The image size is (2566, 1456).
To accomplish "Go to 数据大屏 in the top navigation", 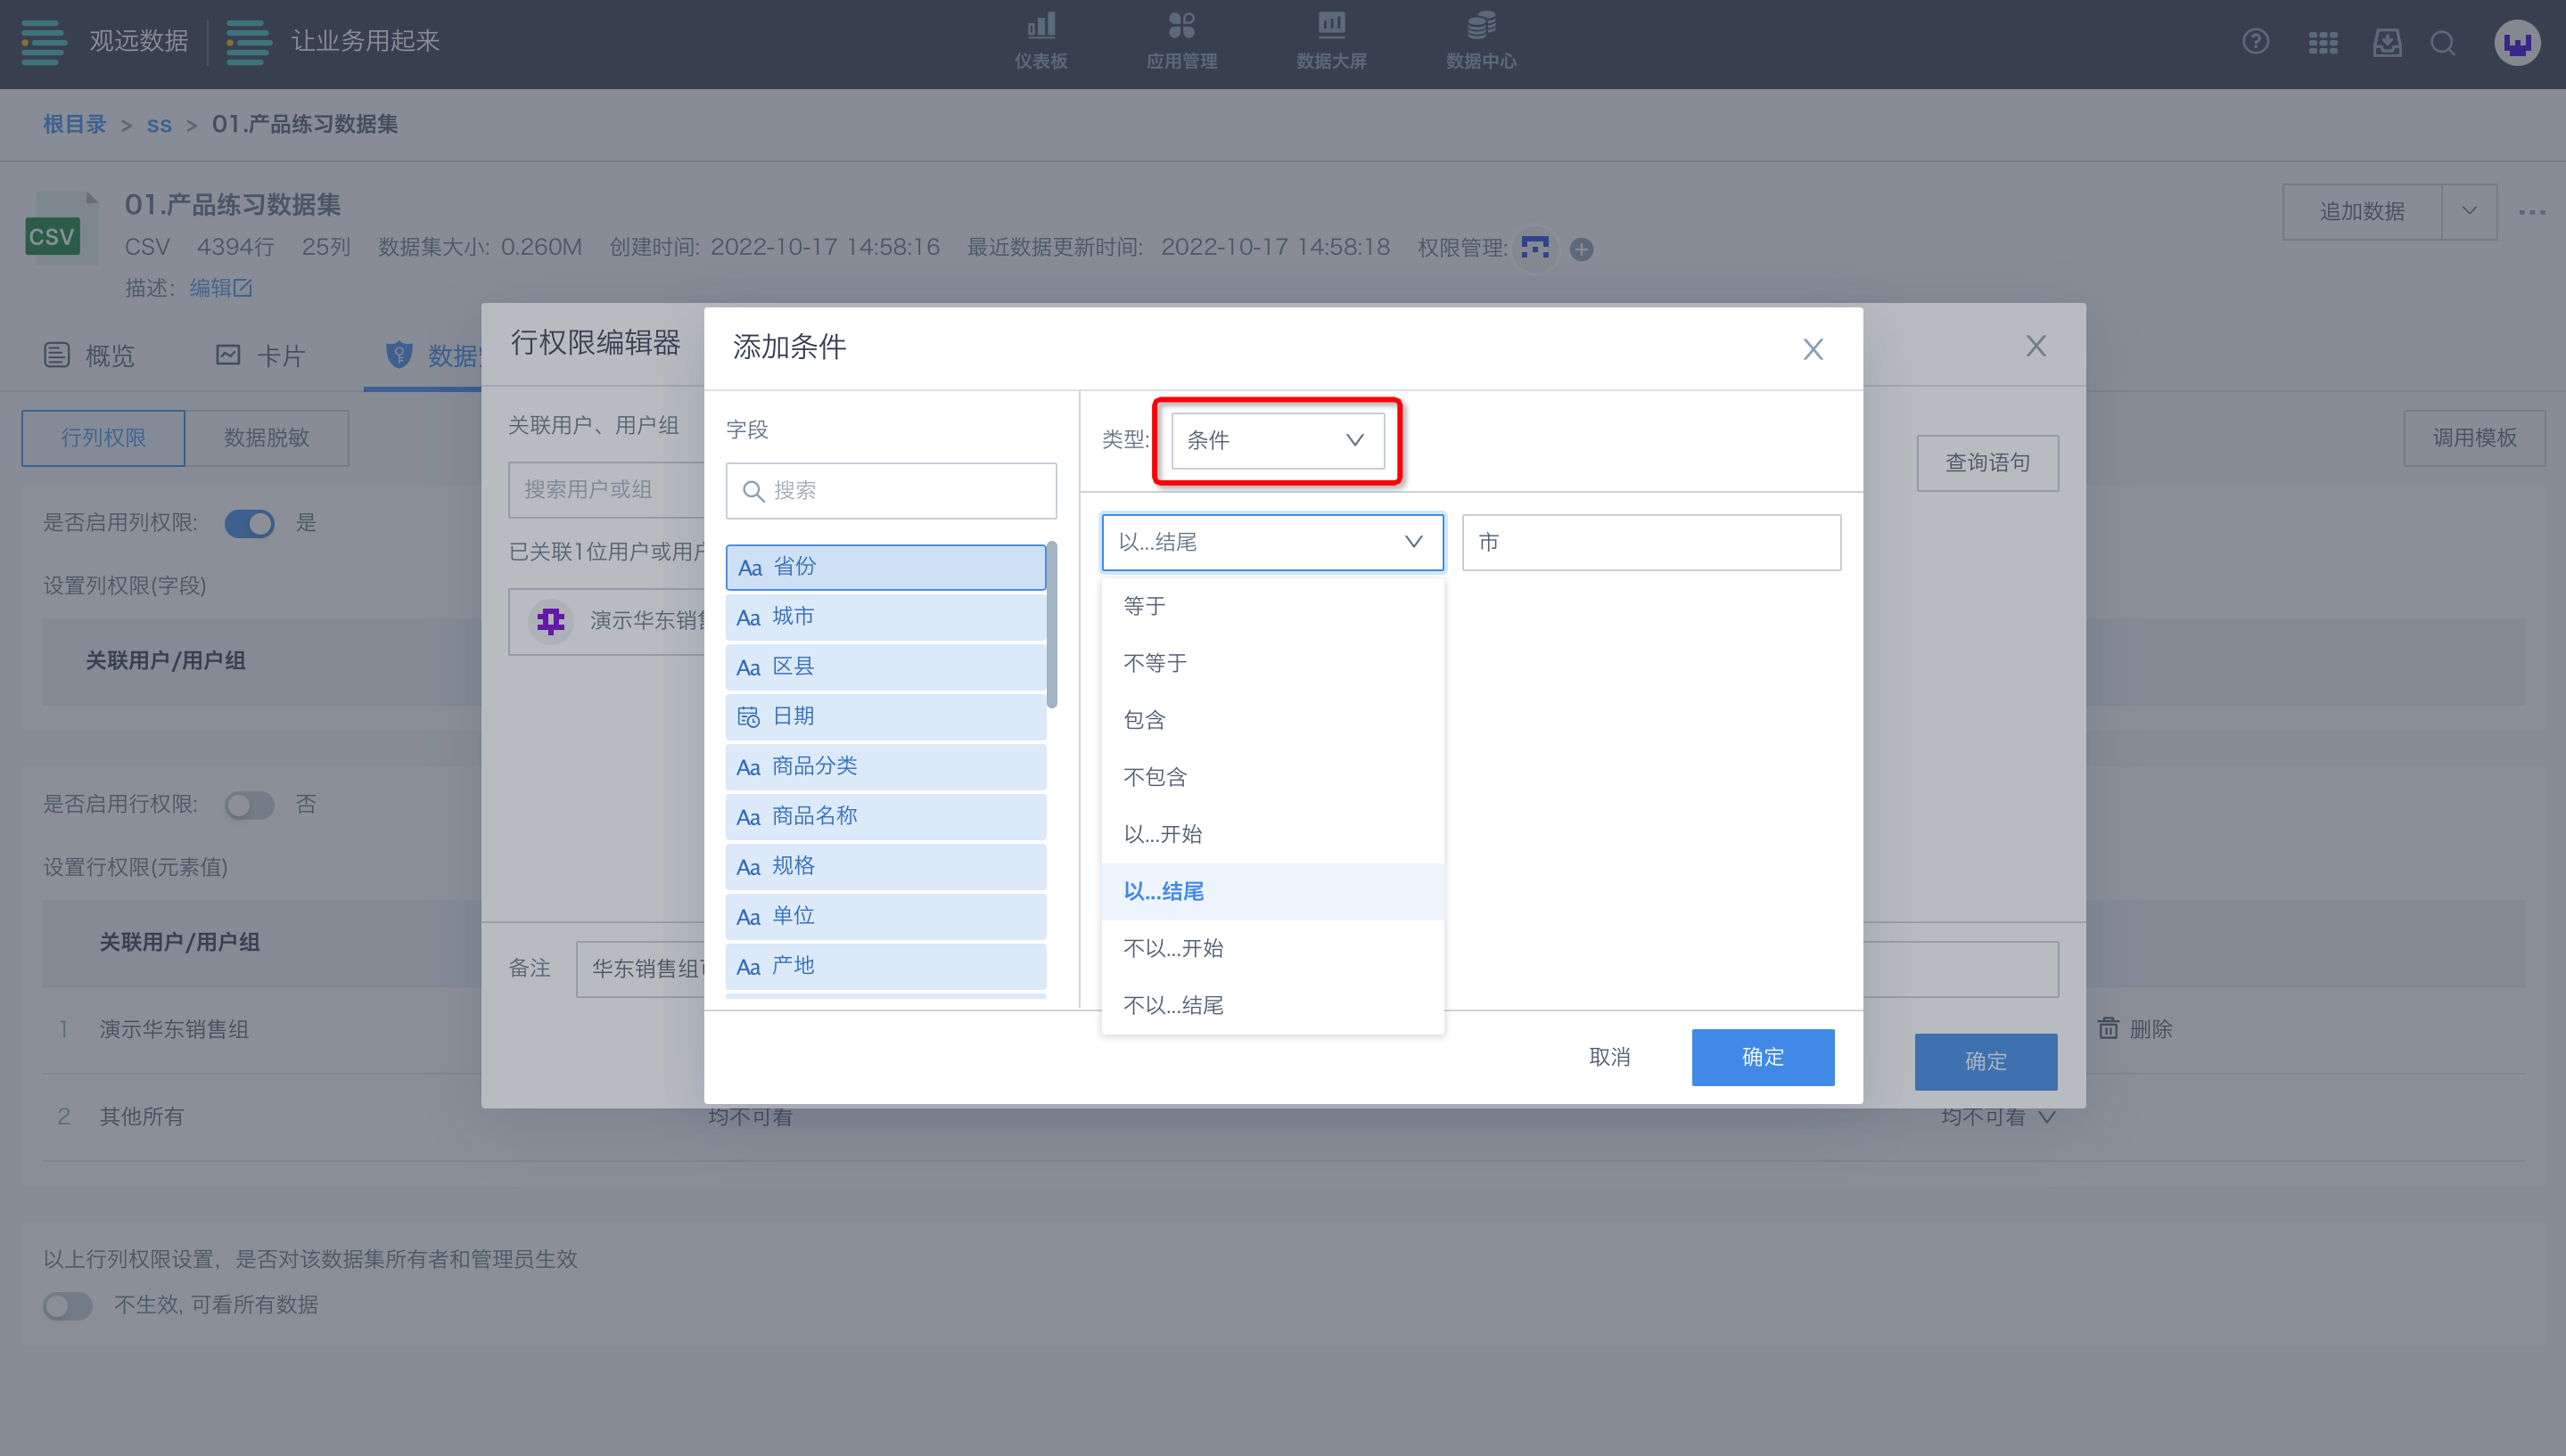I will coord(1331,43).
